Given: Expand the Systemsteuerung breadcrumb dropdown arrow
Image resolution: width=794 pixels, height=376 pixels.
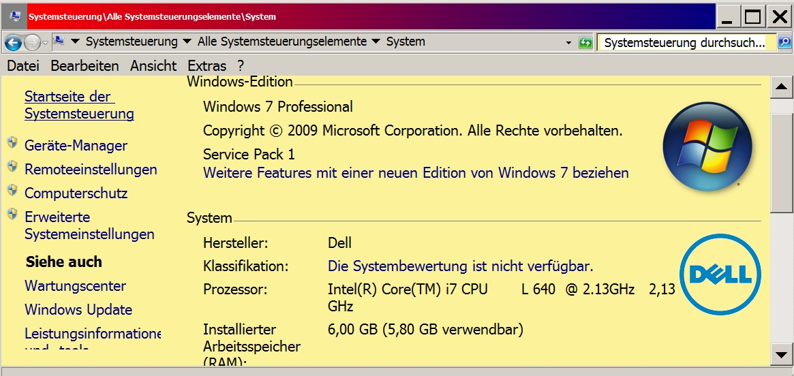Looking at the screenshot, I should click(187, 42).
